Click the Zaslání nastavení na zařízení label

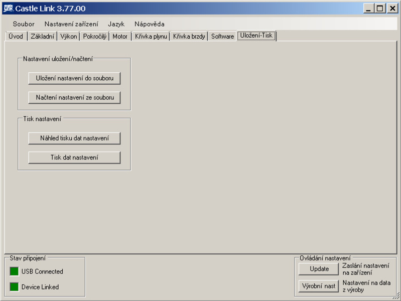click(x=366, y=269)
